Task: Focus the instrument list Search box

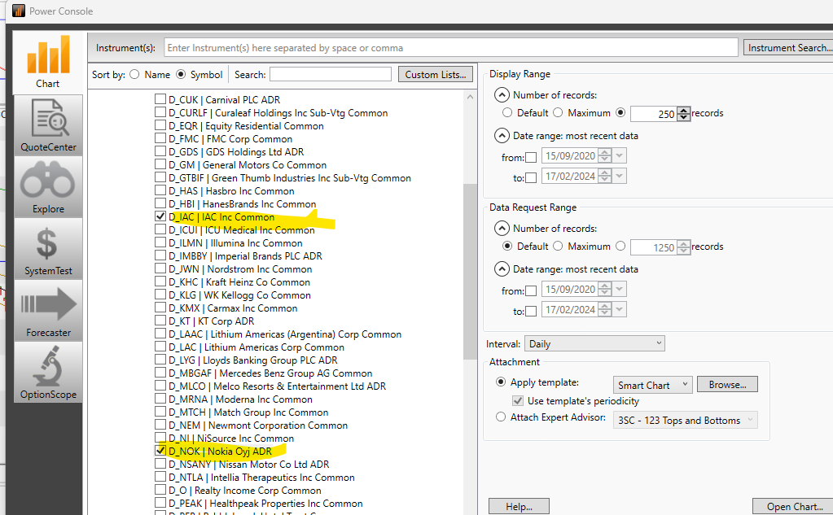Action: (331, 74)
